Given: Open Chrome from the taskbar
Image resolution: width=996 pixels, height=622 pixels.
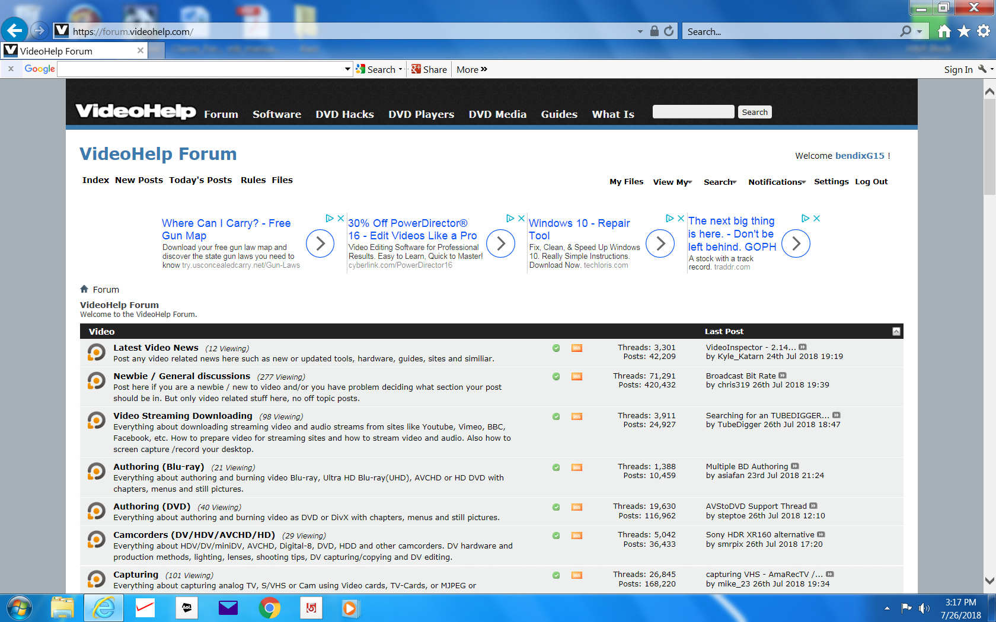Looking at the screenshot, I should [270, 608].
